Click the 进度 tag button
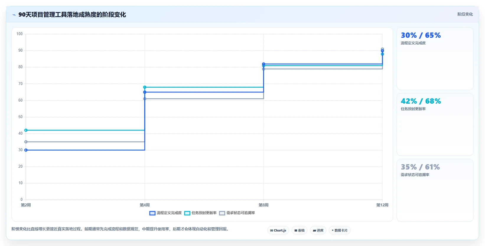 [x=318, y=230]
